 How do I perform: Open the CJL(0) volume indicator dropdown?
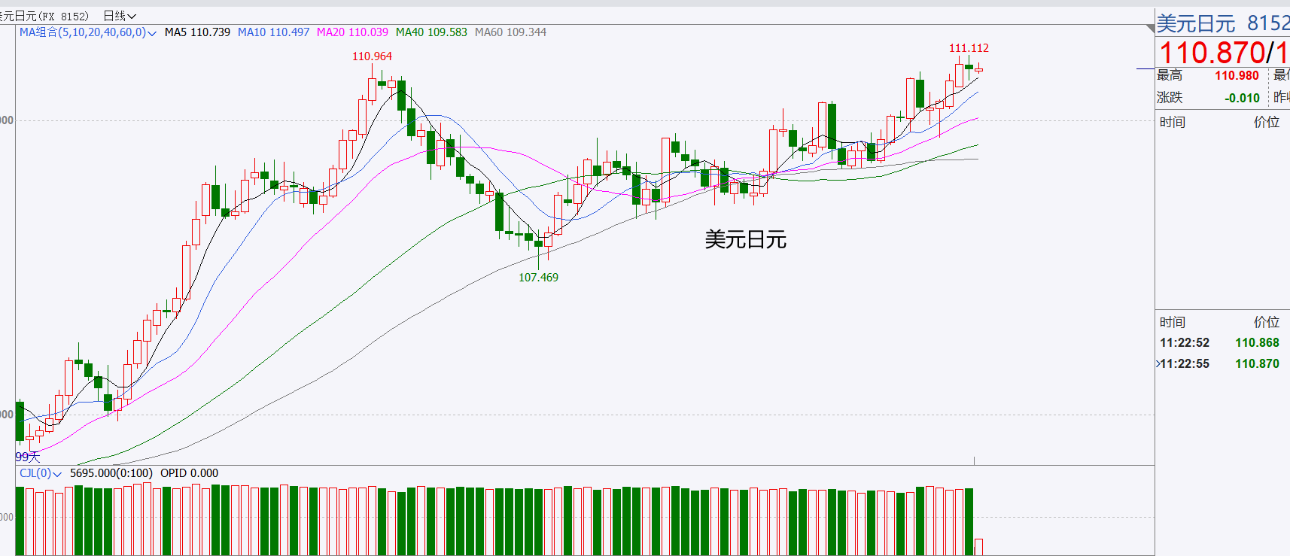(x=40, y=473)
